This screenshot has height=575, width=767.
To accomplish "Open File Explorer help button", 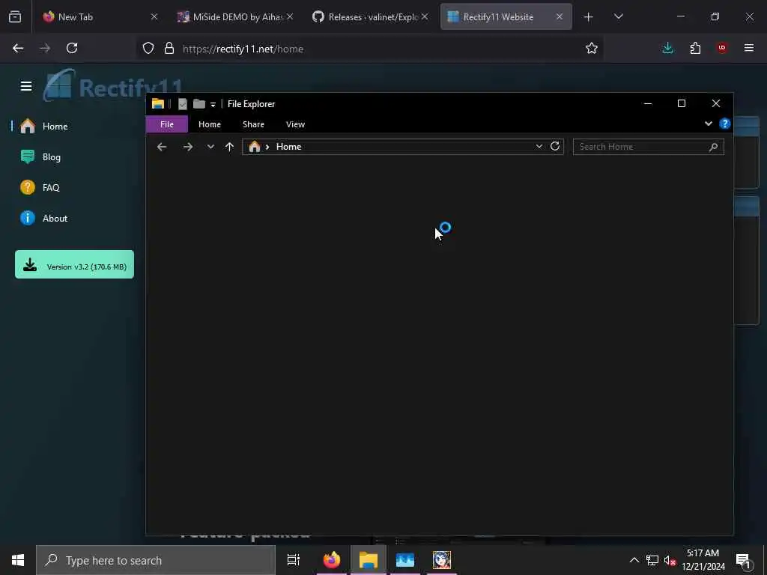I will click(725, 124).
